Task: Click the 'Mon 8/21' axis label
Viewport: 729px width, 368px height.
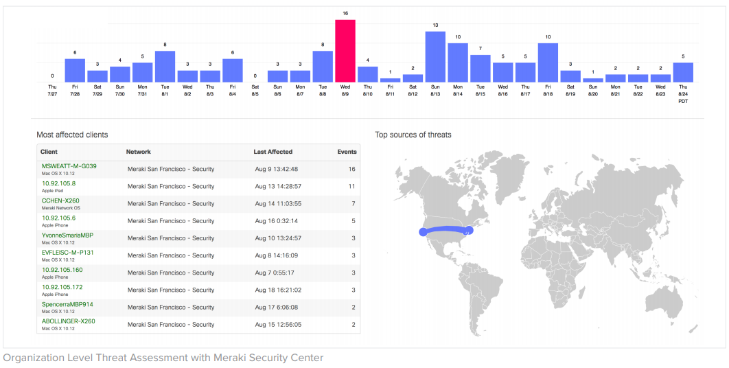Action: [x=615, y=90]
